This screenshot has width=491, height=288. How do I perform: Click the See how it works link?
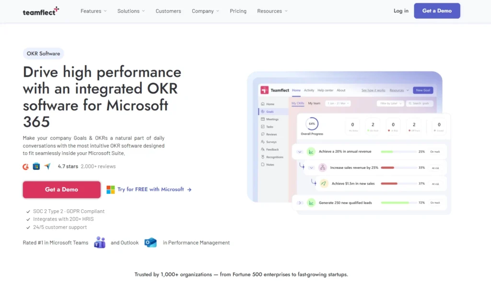373,90
